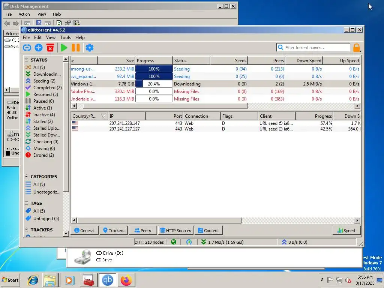384x288 pixels.
Task: Open qBittorrent View menu
Action: [51, 37]
